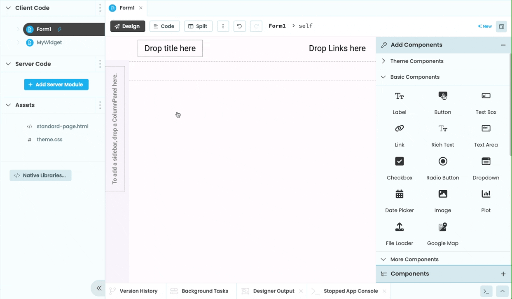Click the Add Server Module button
512x299 pixels.
coord(56,84)
